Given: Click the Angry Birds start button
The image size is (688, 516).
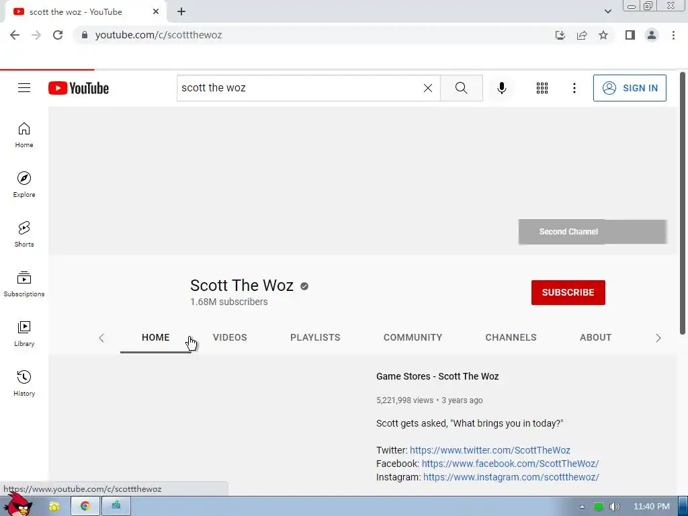Looking at the screenshot, I should point(18,505).
